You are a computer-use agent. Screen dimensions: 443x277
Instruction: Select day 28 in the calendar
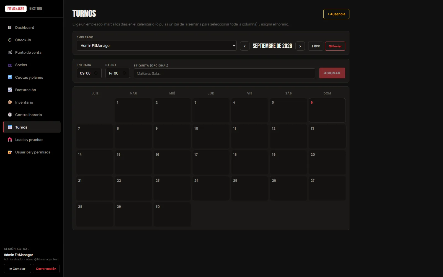[95, 214]
